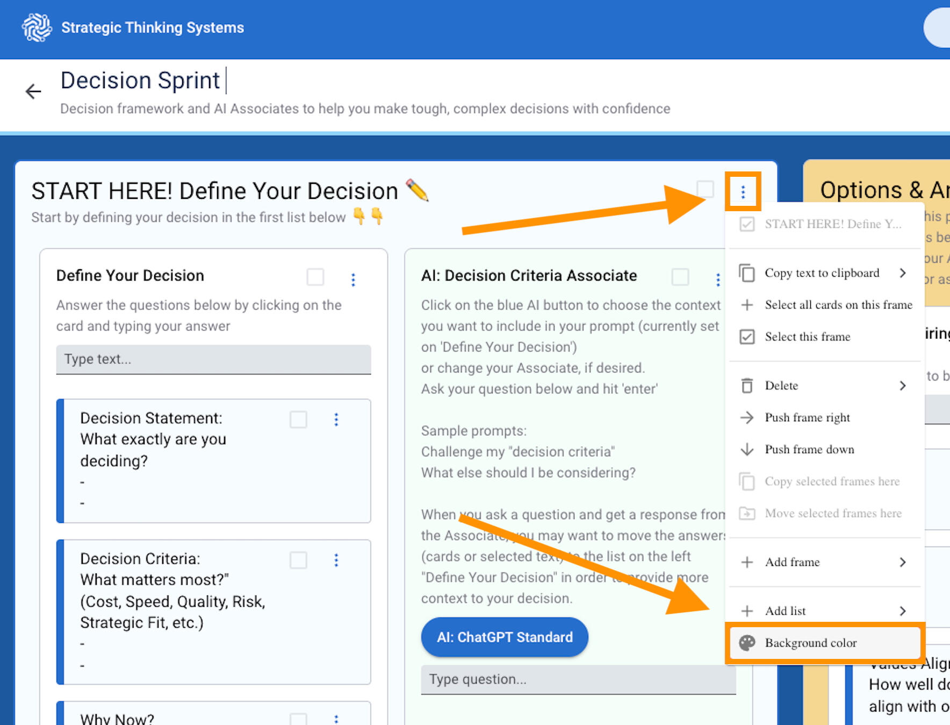Click the back arrow beside Decision Sprint

pyautogui.click(x=33, y=91)
